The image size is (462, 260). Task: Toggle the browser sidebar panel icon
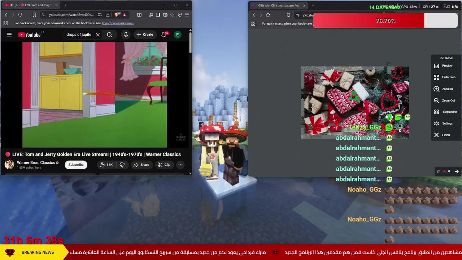pos(158,15)
